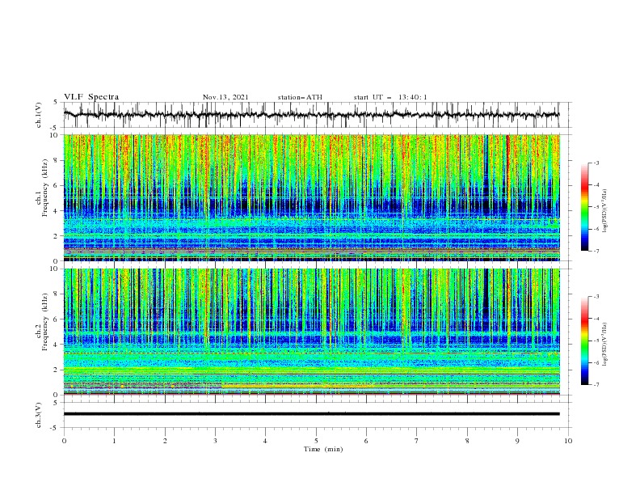Click the ch.2 spectrogram color bar
Viewport: 640px width, 495px height.
coord(584,341)
